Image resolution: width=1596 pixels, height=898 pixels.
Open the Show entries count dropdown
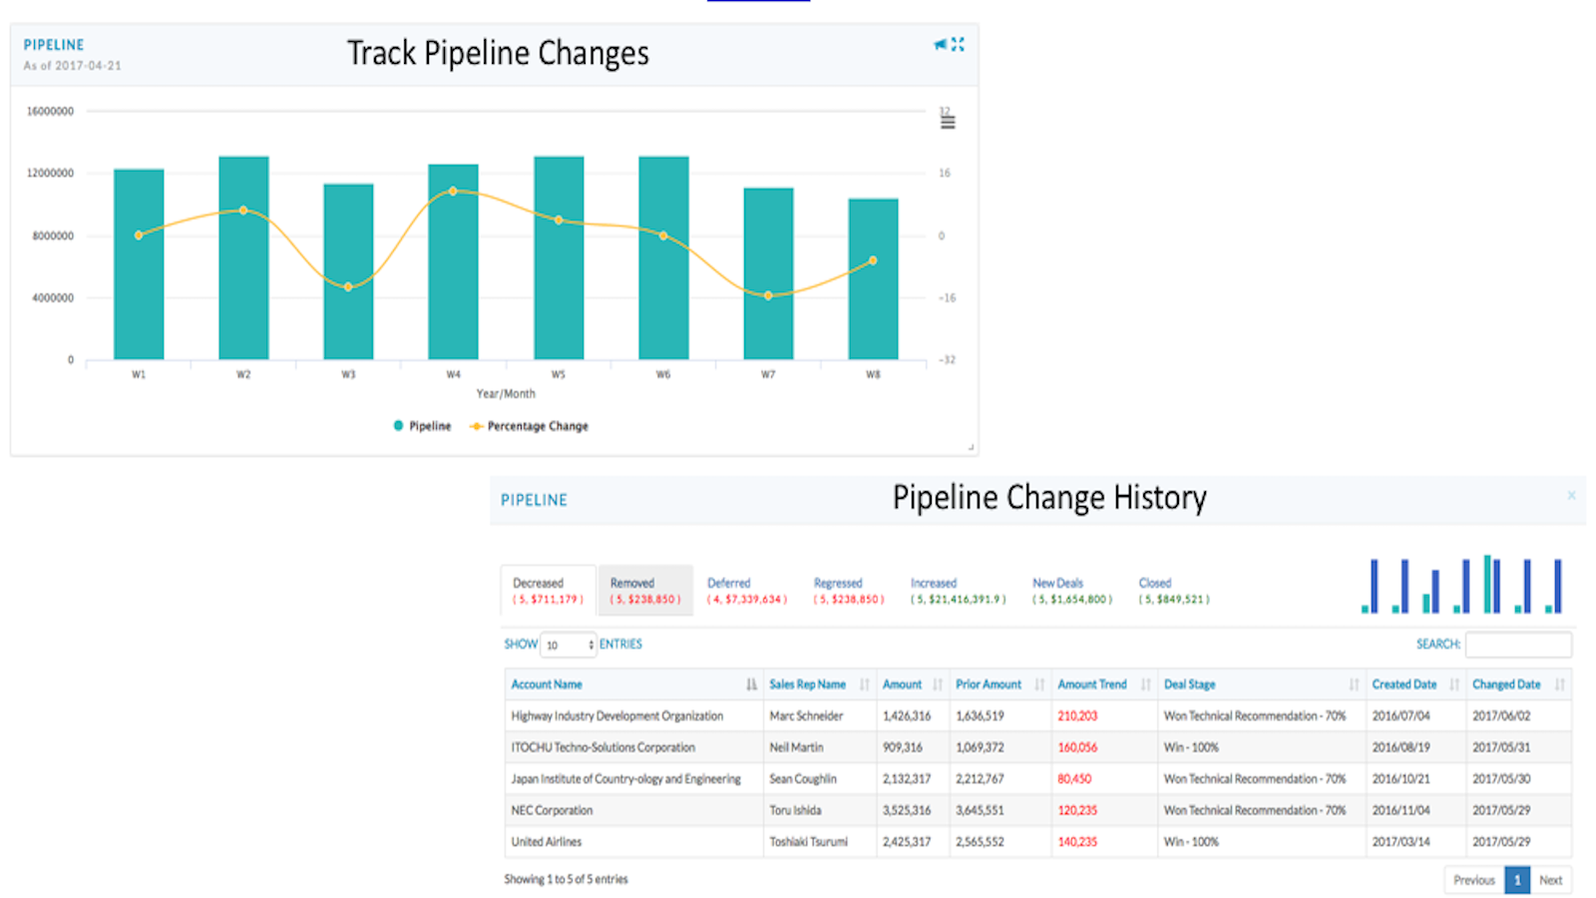[568, 645]
